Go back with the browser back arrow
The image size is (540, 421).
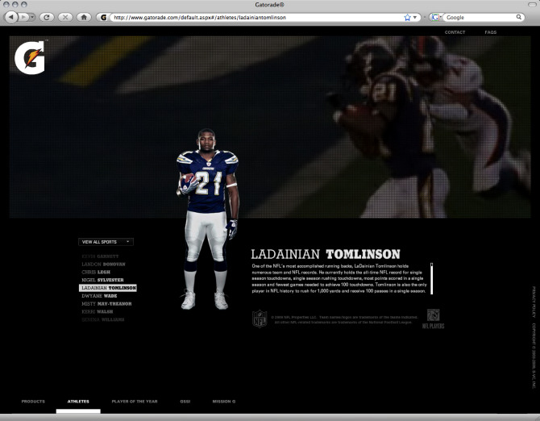[12, 17]
